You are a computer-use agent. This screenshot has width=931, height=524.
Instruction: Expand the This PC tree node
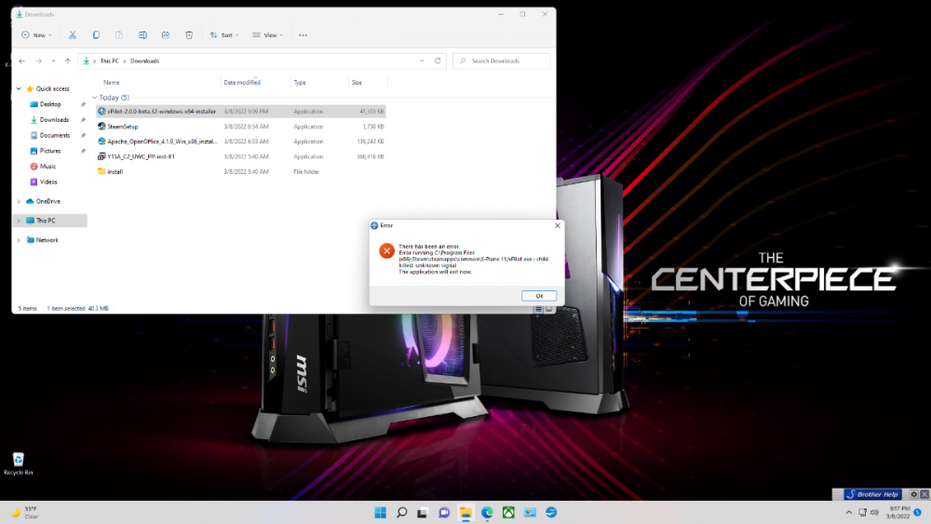19,221
